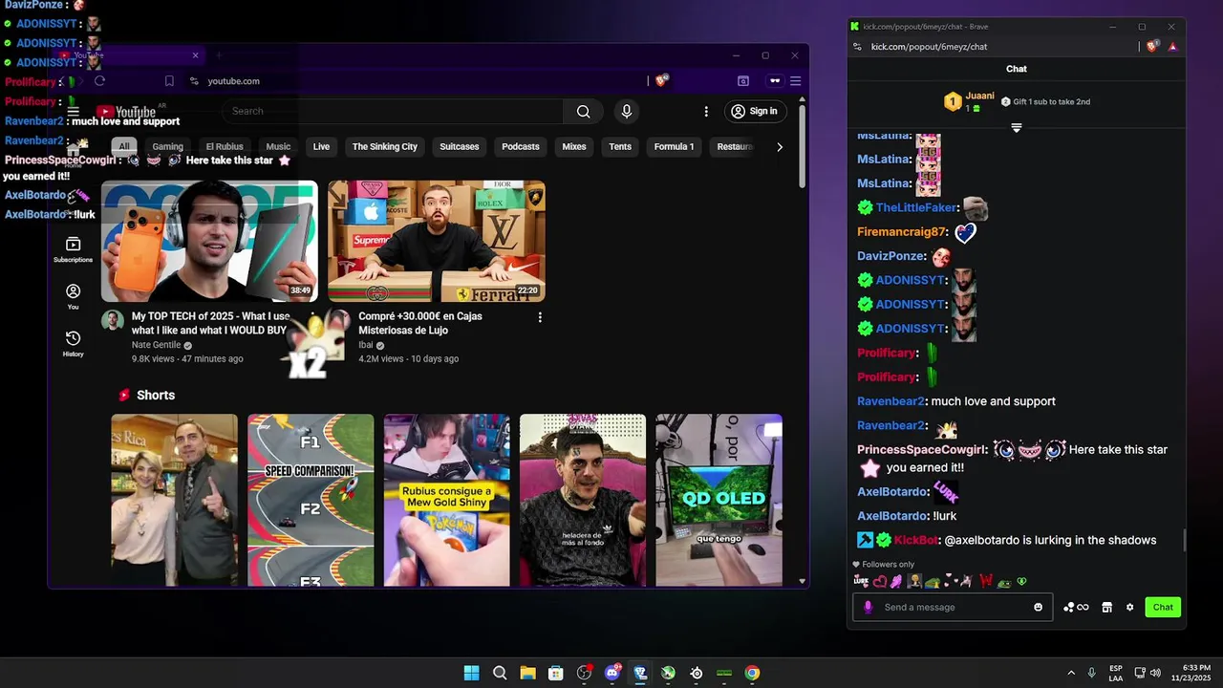Image resolution: width=1223 pixels, height=688 pixels.
Task: Open Windows Start menu
Action: [471, 673]
